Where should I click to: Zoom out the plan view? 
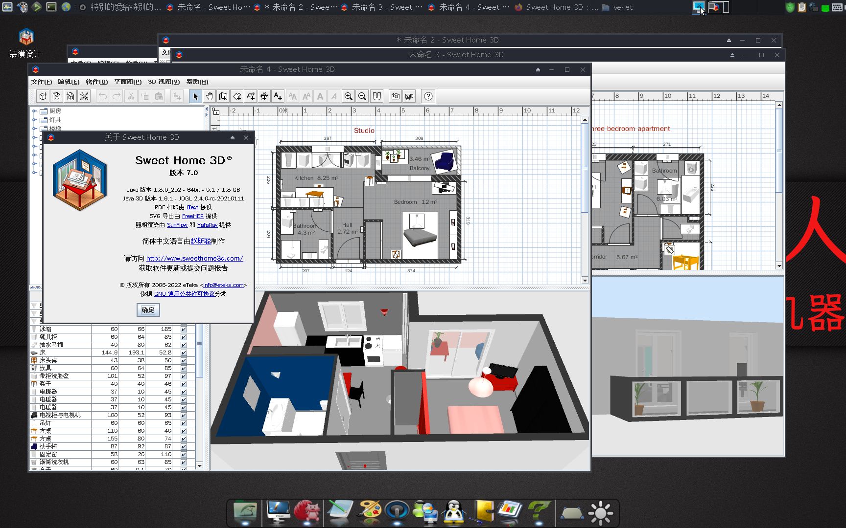(362, 96)
